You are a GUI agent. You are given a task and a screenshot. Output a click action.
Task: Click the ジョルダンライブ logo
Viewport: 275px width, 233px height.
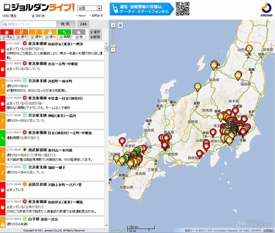[x=39, y=8]
